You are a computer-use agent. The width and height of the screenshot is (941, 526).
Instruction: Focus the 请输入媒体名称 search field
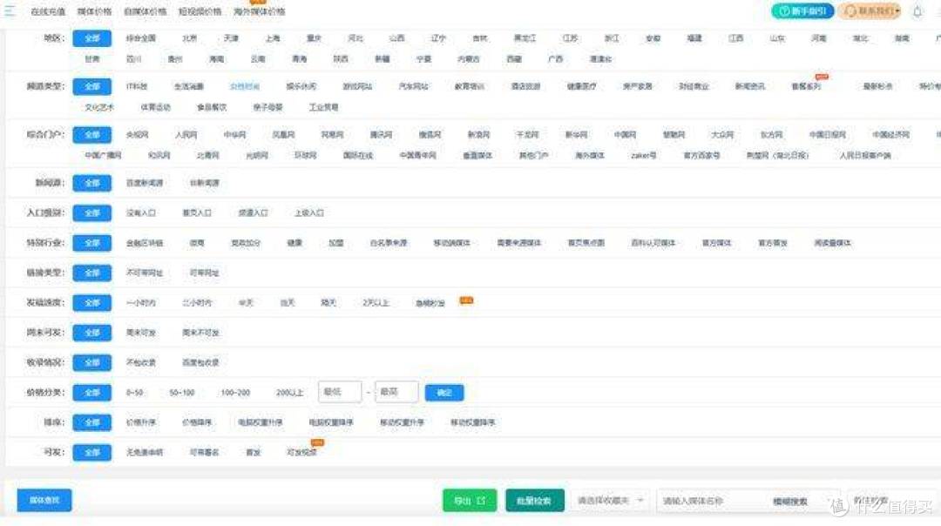point(711,501)
